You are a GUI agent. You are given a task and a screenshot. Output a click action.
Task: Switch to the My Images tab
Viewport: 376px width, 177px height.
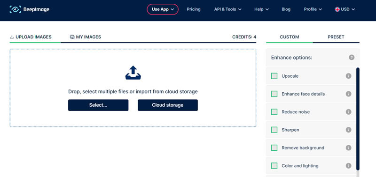point(86,37)
